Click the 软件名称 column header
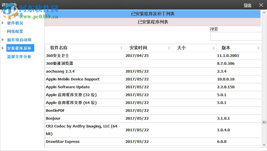 (x=85, y=48)
